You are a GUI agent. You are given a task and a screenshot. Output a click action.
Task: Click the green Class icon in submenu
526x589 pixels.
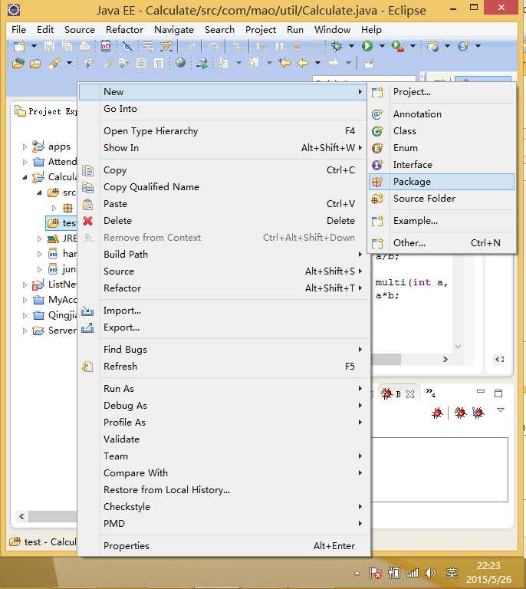tap(377, 131)
